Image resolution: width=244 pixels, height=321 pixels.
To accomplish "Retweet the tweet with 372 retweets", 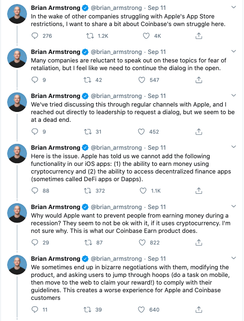I will [x=88, y=191].
